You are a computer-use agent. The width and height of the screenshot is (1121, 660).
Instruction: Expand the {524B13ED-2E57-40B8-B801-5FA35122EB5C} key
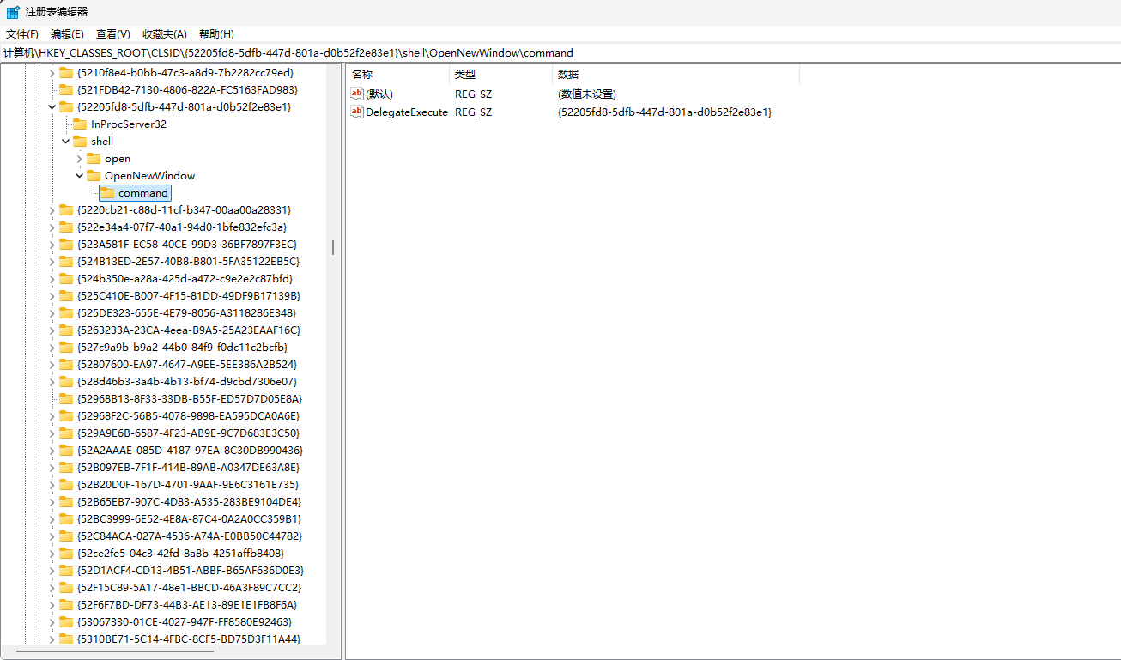pyautogui.click(x=52, y=262)
